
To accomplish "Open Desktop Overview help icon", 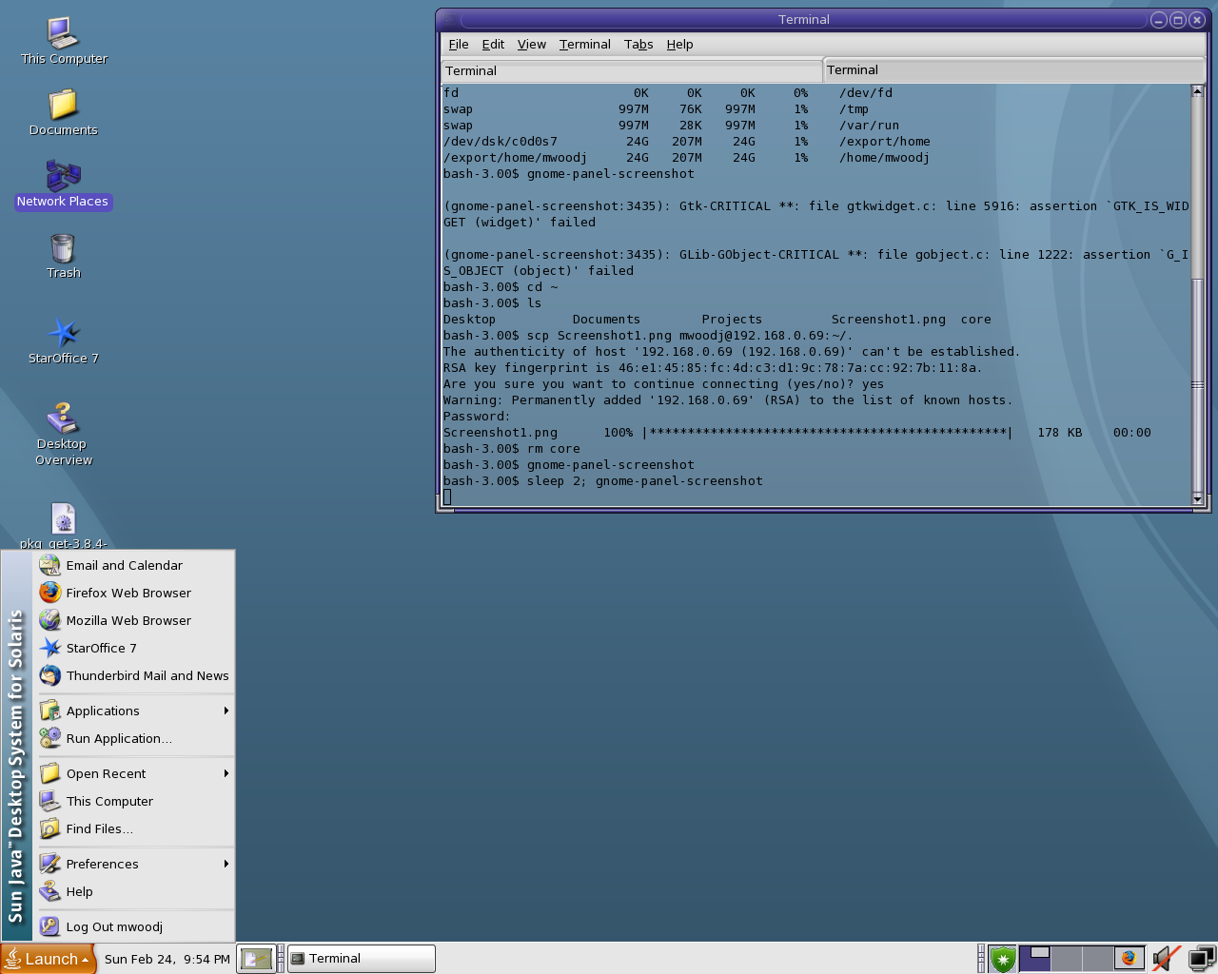I will point(63,419).
